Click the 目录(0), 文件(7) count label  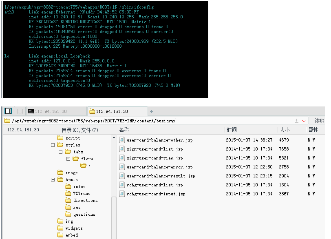click(x=80, y=130)
